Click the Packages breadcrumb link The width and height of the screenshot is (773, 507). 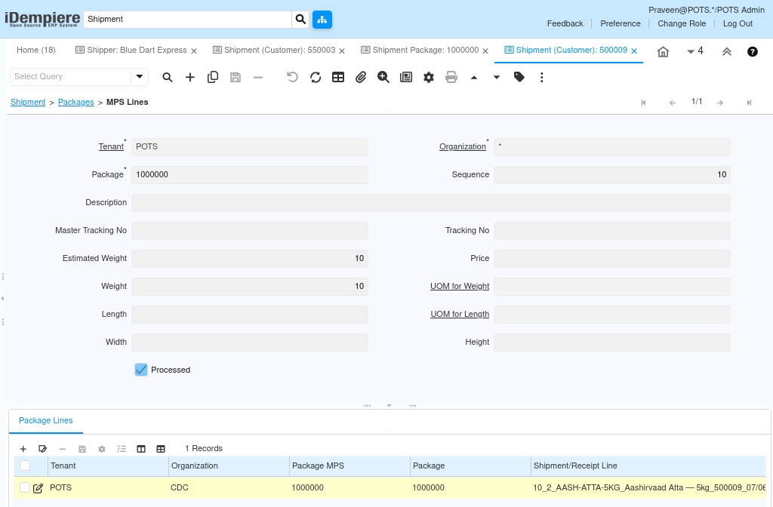(x=76, y=102)
